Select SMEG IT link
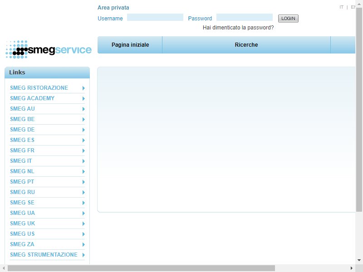Screen dimensions: 363x272 (x=21, y=161)
